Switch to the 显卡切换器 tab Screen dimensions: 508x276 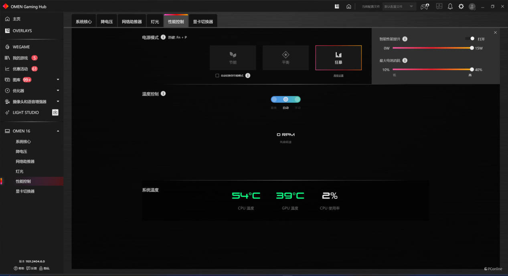203,22
